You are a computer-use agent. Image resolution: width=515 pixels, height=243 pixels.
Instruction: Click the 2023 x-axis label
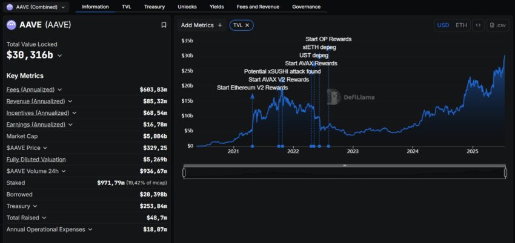353,152
